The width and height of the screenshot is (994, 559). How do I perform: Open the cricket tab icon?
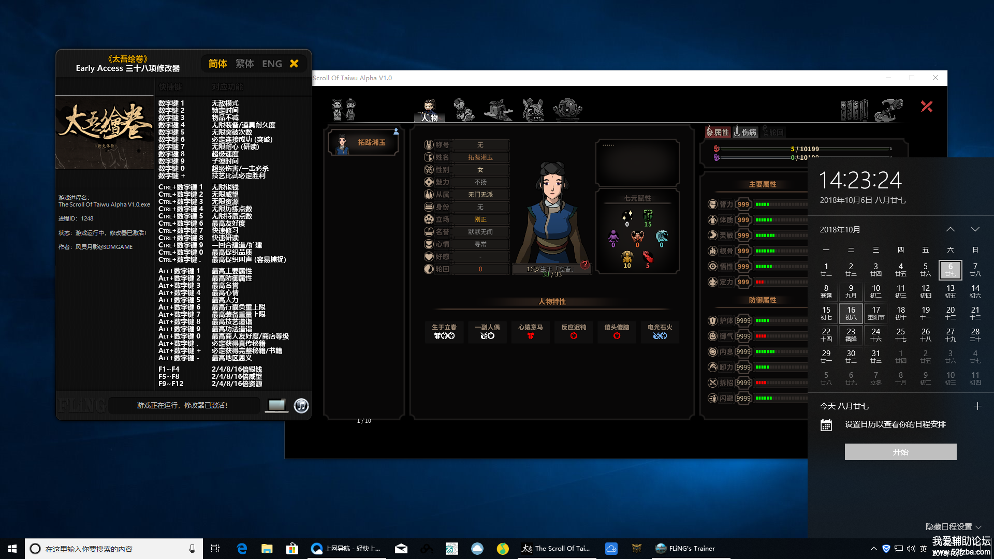coord(533,110)
